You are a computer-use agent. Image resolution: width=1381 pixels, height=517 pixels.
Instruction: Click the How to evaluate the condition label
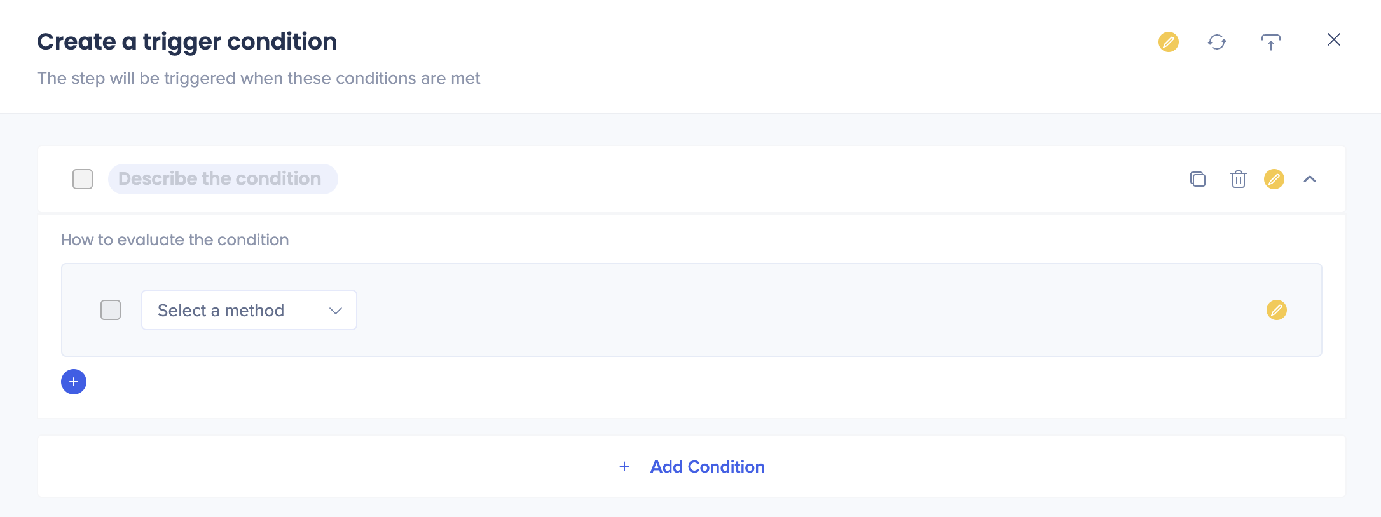point(175,240)
